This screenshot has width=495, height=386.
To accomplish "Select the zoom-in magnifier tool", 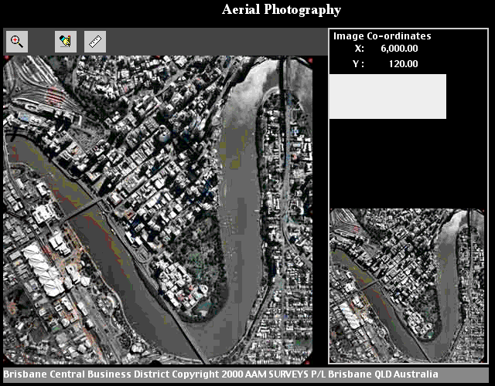I will click(x=17, y=42).
